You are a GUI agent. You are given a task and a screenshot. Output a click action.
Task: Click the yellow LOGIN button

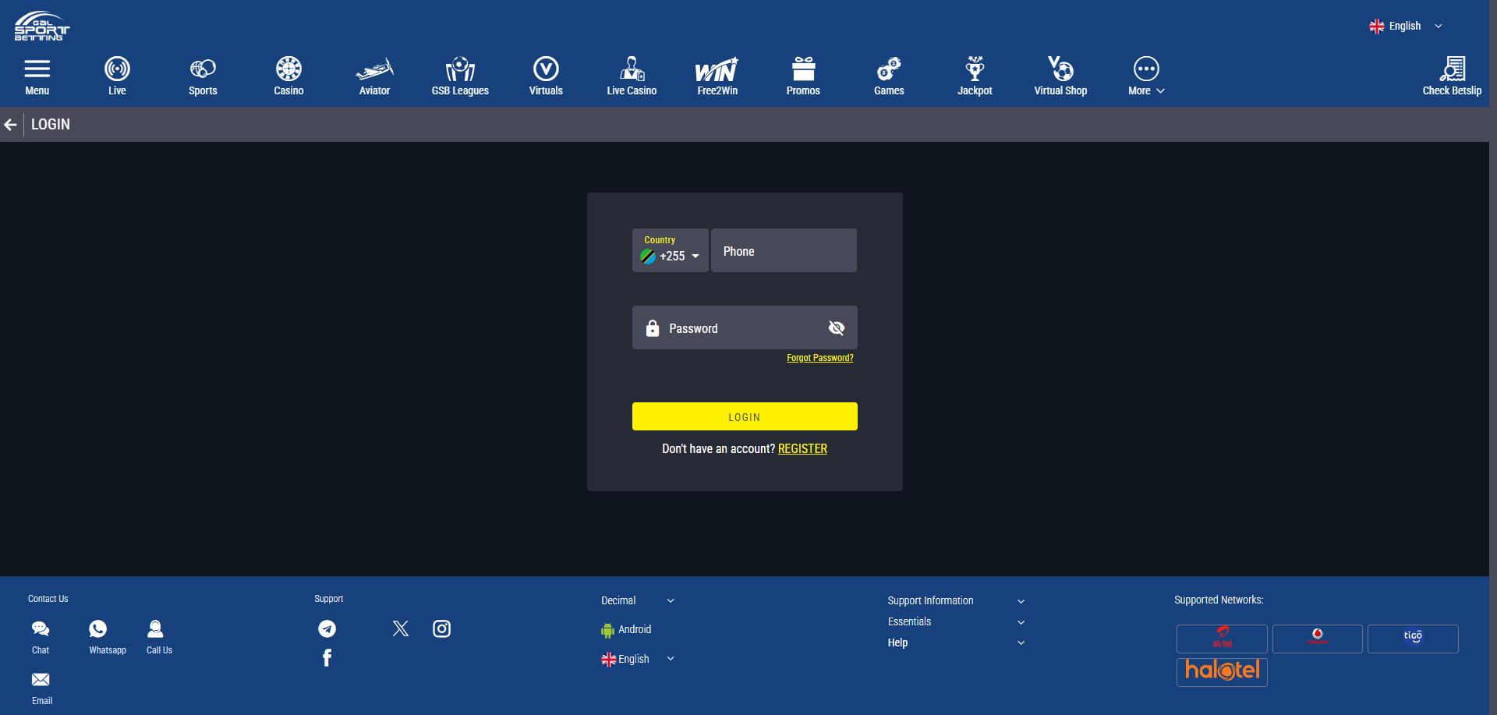744,416
